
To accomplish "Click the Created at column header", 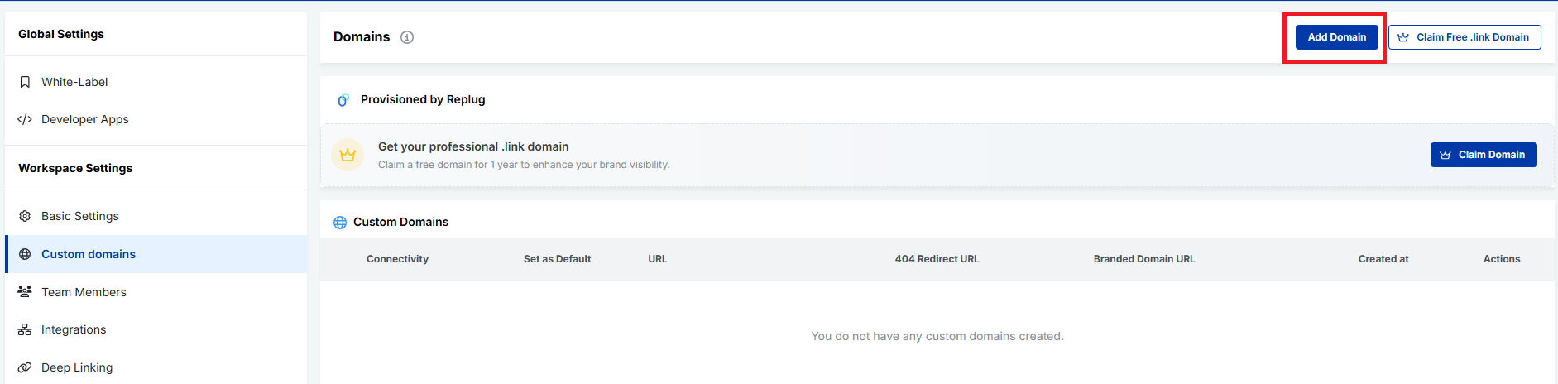I will pos(1383,259).
